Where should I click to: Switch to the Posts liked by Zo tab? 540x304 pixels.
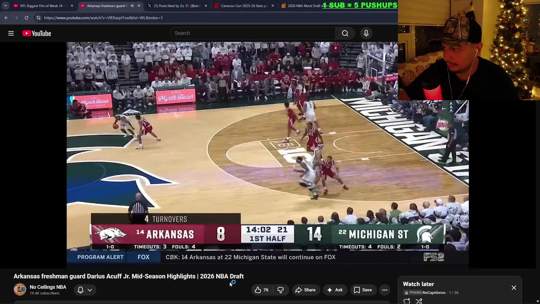pos(177,6)
